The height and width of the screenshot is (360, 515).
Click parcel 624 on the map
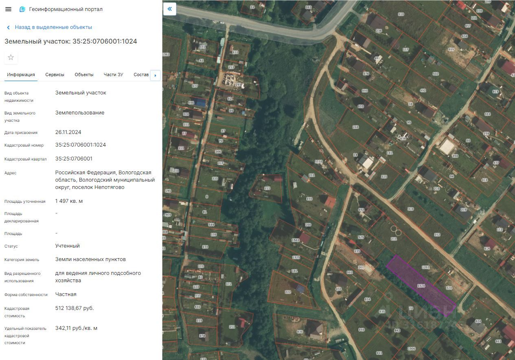pyautogui.click(x=478, y=321)
